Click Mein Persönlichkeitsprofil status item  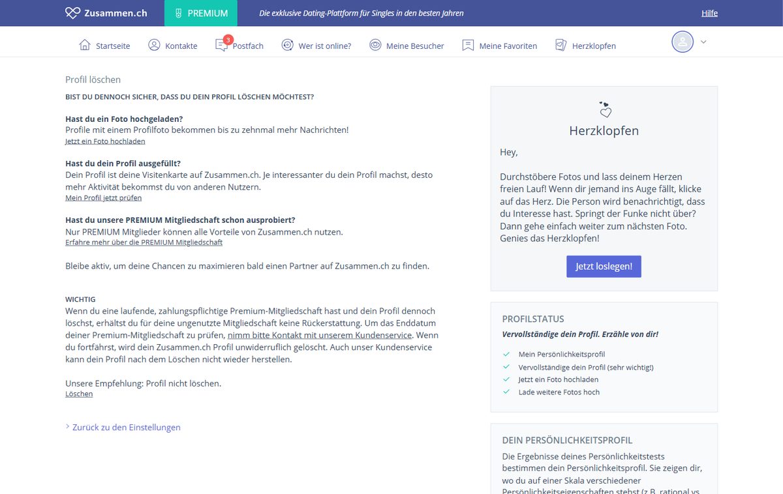(562, 354)
